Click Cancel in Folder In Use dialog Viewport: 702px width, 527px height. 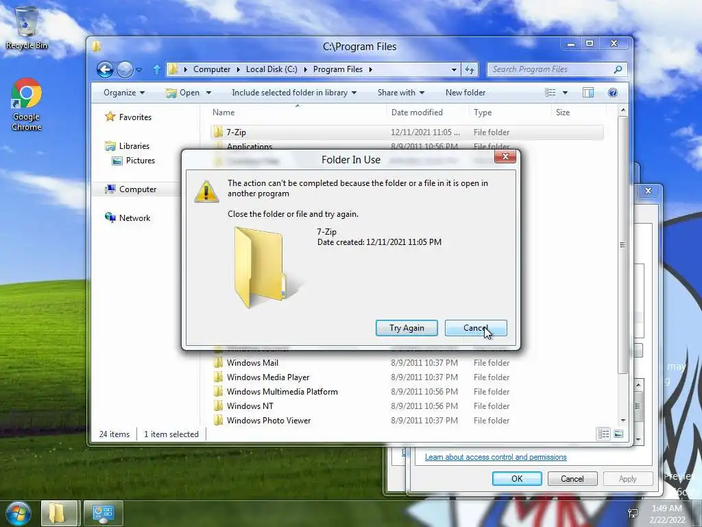476,328
